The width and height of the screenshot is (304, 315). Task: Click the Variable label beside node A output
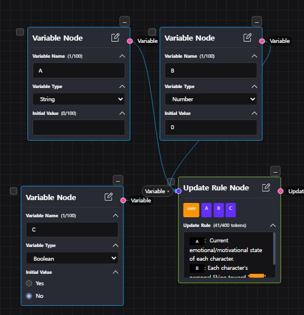click(147, 41)
